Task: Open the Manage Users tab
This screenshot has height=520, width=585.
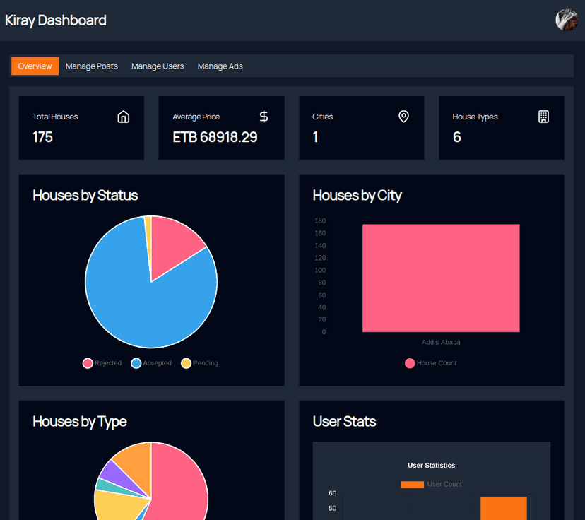Action: tap(157, 66)
